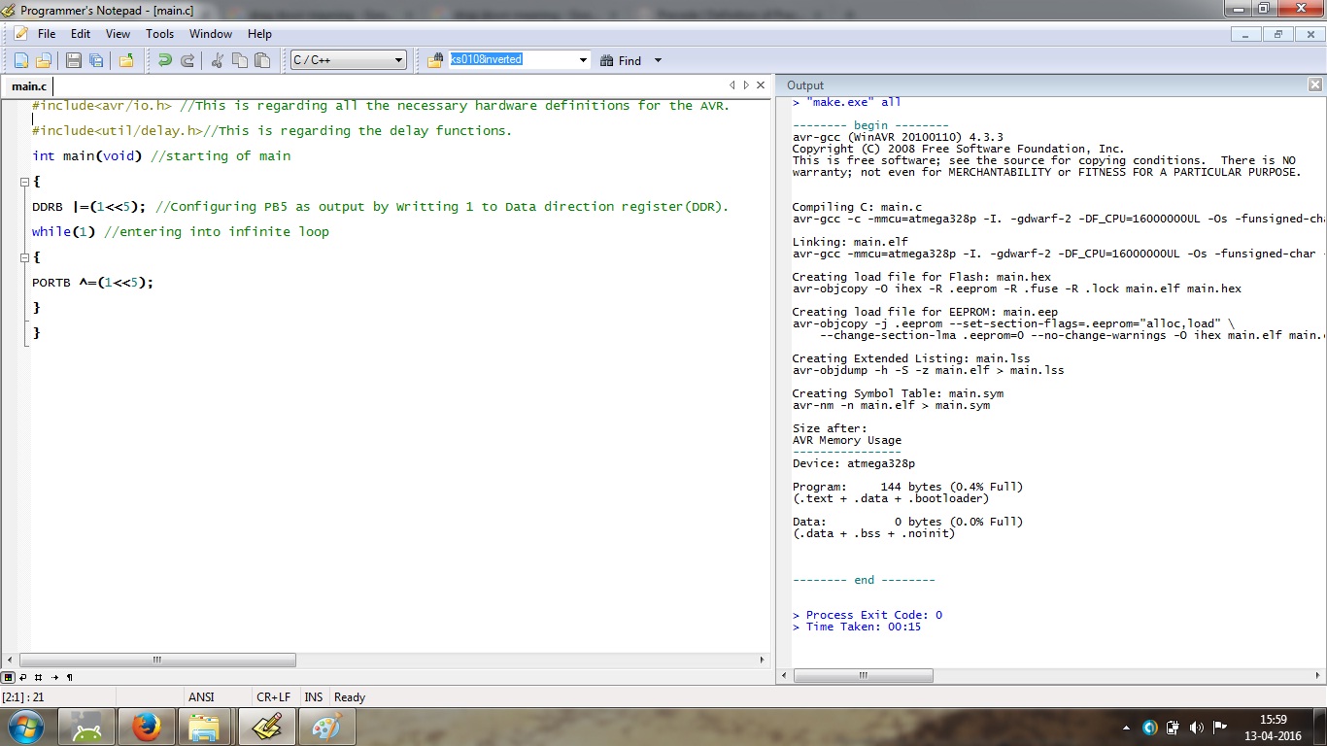
Task: Click the Find in Files binoculars-folder icon
Action: tap(435, 60)
